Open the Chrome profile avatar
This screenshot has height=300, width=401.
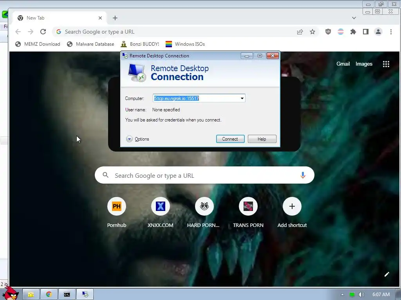[378, 32]
